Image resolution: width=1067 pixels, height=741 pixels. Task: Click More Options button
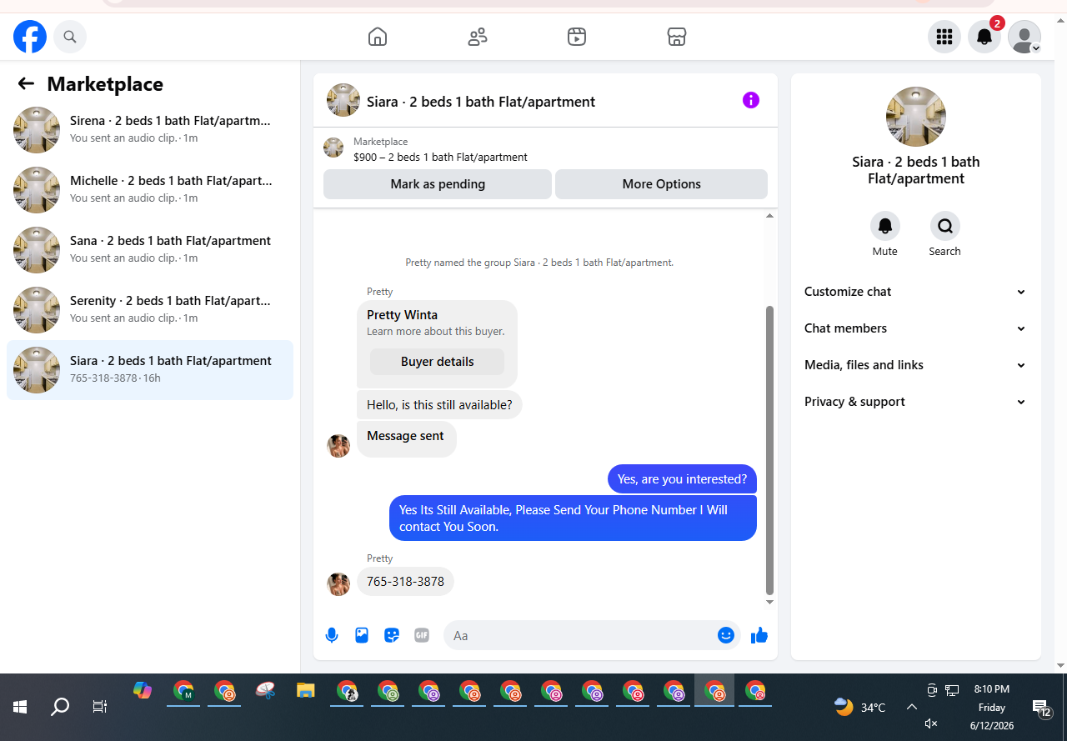click(662, 184)
